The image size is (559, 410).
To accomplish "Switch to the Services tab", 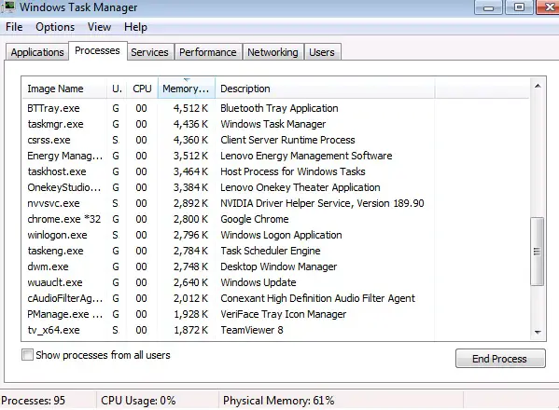I will (x=149, y=52).
